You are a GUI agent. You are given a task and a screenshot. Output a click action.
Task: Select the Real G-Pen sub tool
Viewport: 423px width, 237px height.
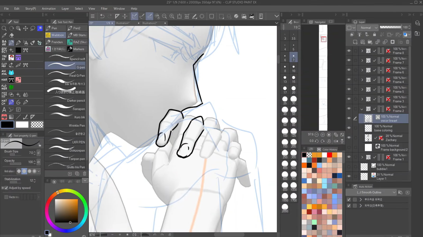tap(65, 74)
